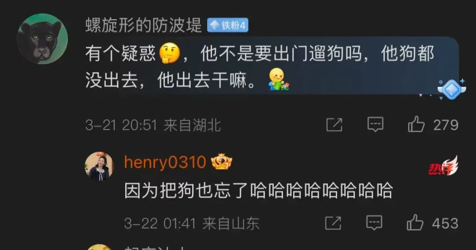Viewport: 476px width, 250px height.
Task: Tap the 铁粉4 fan badge
Action: click(x=228, y=25)
